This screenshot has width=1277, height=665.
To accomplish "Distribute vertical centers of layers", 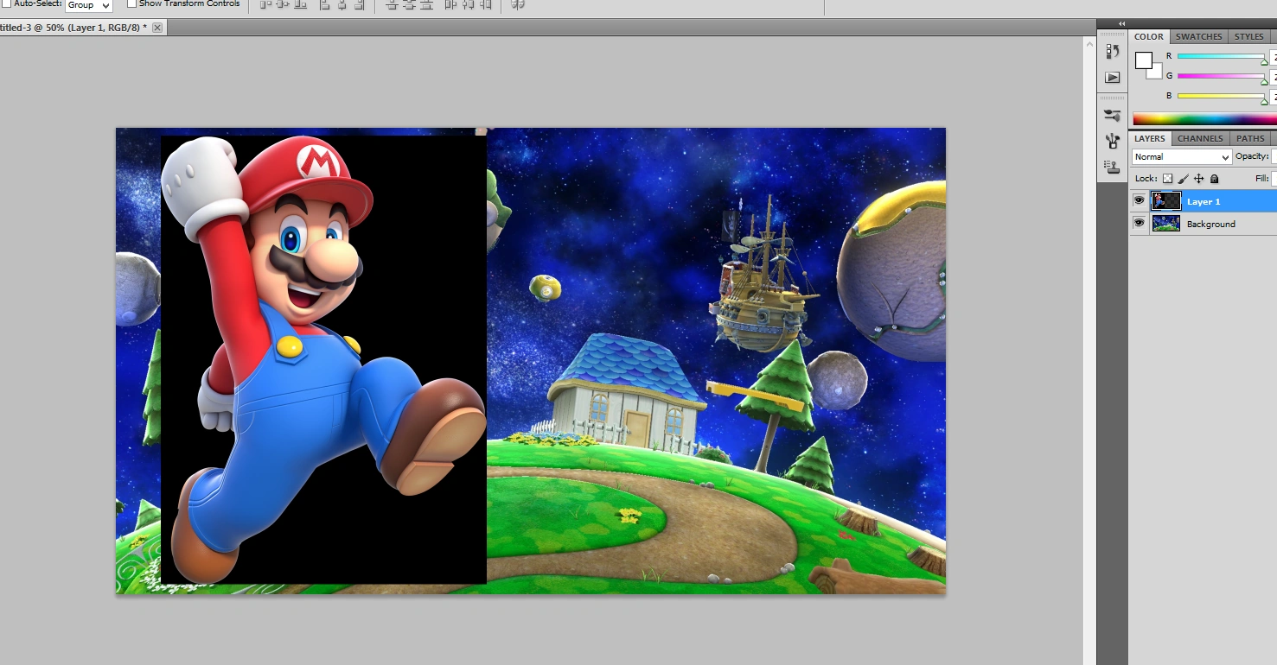I will (408, 5).
